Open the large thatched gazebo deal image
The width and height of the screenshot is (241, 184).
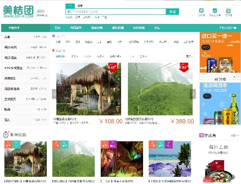coord(89,89)
